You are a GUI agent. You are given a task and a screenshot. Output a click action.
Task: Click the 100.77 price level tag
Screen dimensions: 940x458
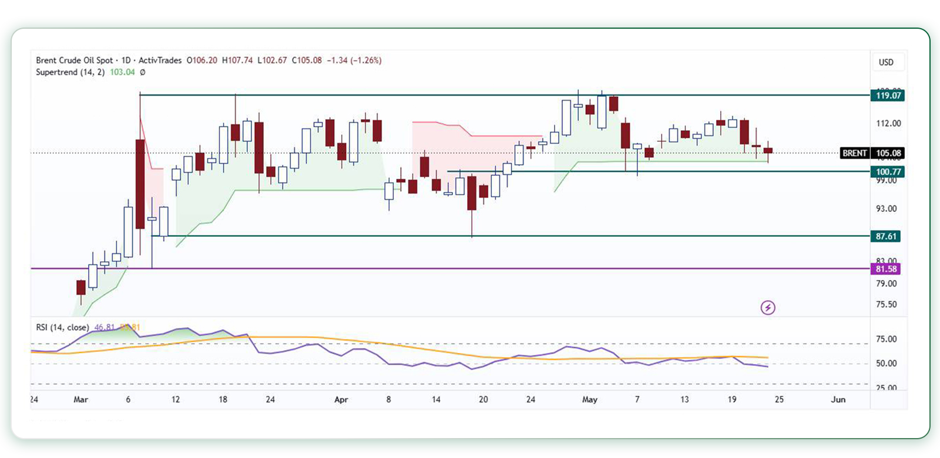pyautogui.click(x=888, y=172)
